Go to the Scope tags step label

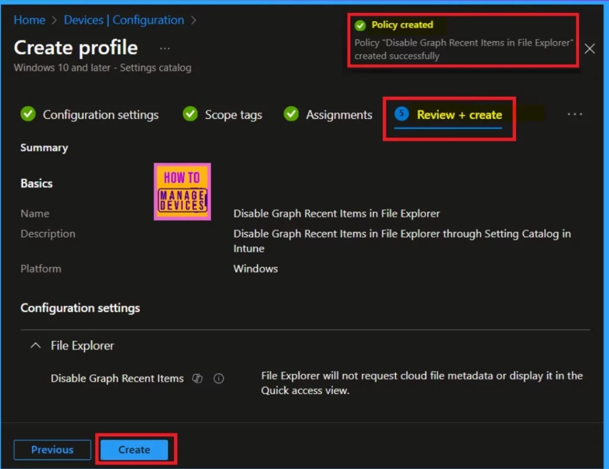click(x=233, y=115)
